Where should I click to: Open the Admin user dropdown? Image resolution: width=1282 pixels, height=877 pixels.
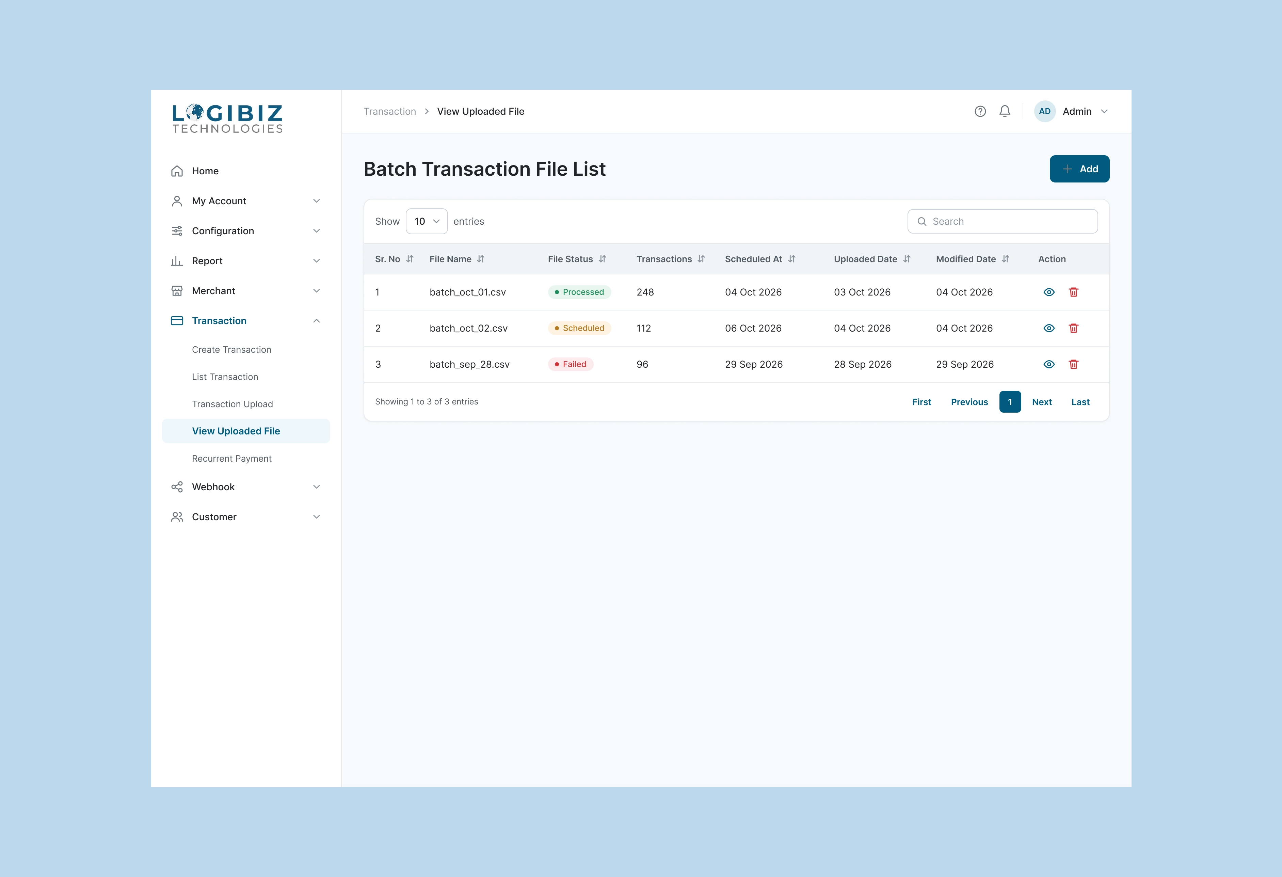1071,111
